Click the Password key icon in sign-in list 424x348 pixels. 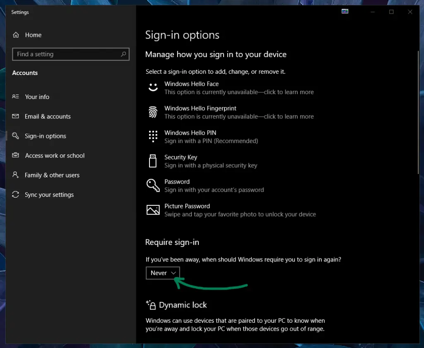pos(153,185)
